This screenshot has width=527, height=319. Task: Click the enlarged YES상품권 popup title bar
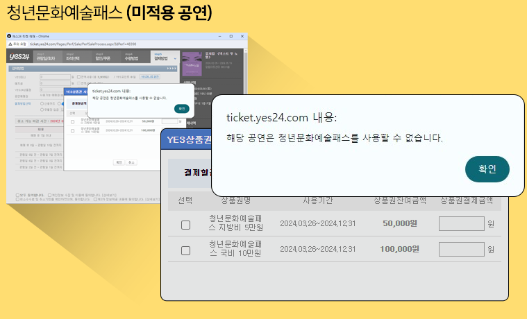coord(187,139)
